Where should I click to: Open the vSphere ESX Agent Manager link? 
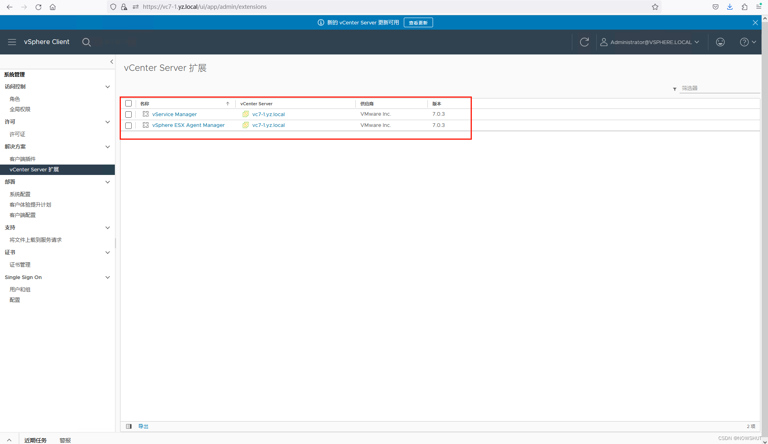click(188, 125)
